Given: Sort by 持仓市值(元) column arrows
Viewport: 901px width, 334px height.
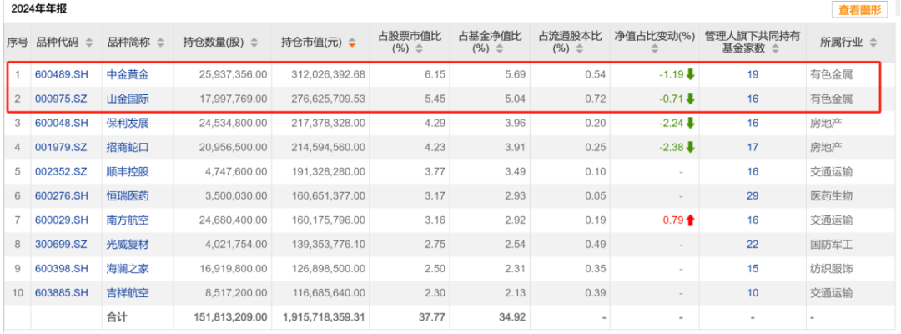Looking at the screenshot, I should [x=352, y=43].
